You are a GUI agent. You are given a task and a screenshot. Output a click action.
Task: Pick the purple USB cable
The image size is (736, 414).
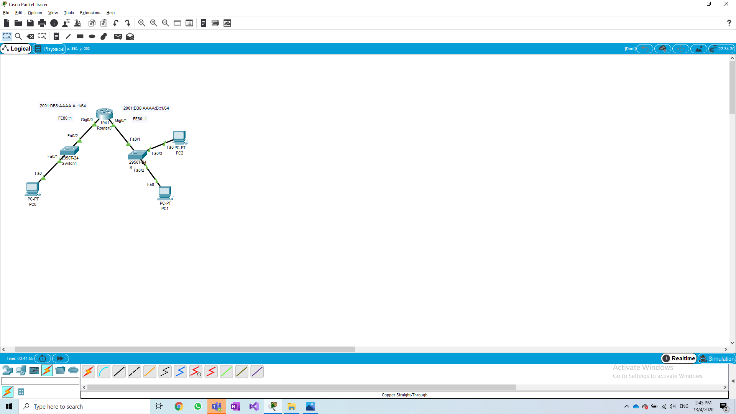(x=257, y=372)
